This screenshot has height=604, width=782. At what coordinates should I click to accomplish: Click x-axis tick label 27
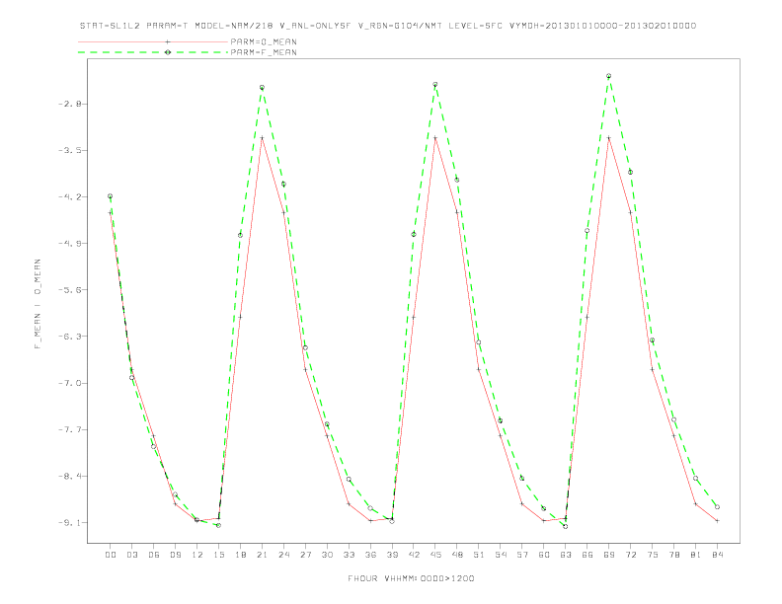(x=305, y=555)
